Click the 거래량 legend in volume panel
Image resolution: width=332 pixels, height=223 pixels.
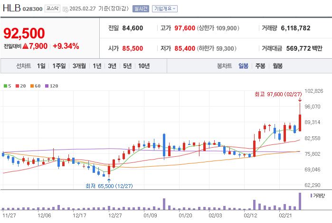[318, 196]
